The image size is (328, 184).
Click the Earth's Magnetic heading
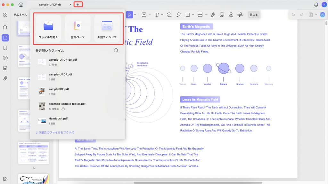[196, 27]
